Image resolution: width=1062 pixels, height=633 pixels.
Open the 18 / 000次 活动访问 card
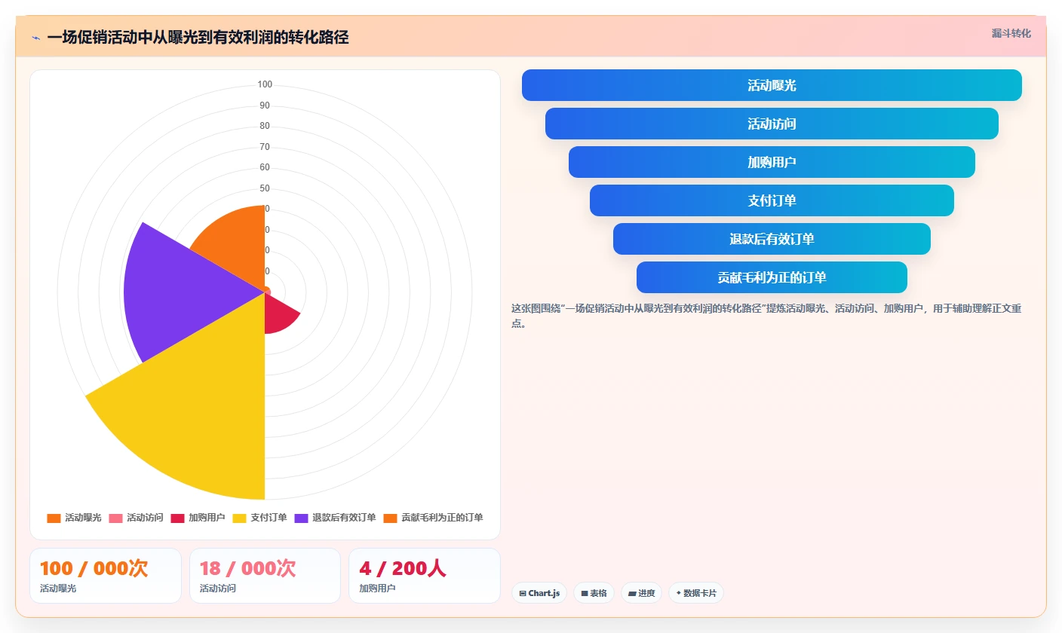point(265,576)
